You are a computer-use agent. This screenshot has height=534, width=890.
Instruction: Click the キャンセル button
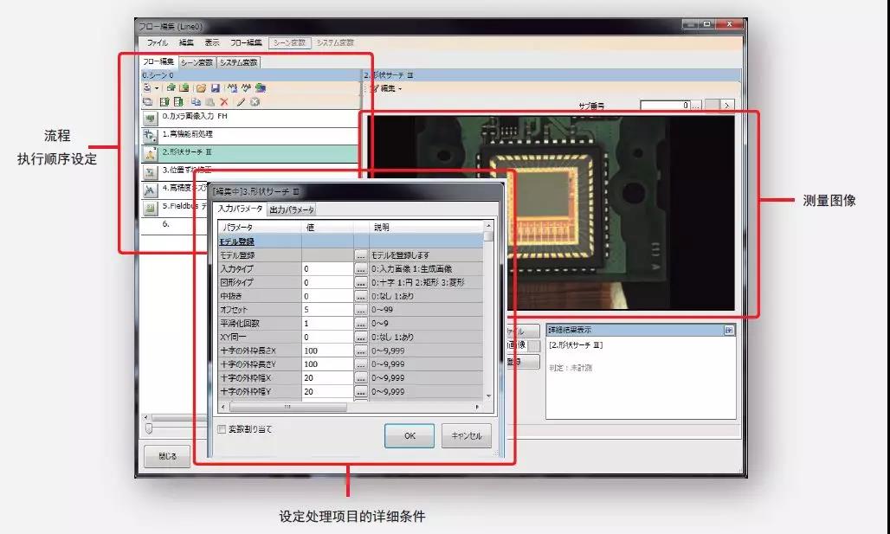[x=466, y=436]
